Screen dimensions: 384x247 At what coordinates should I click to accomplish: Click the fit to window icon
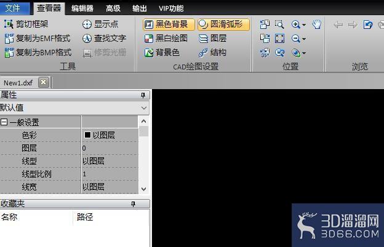(279, 38)
